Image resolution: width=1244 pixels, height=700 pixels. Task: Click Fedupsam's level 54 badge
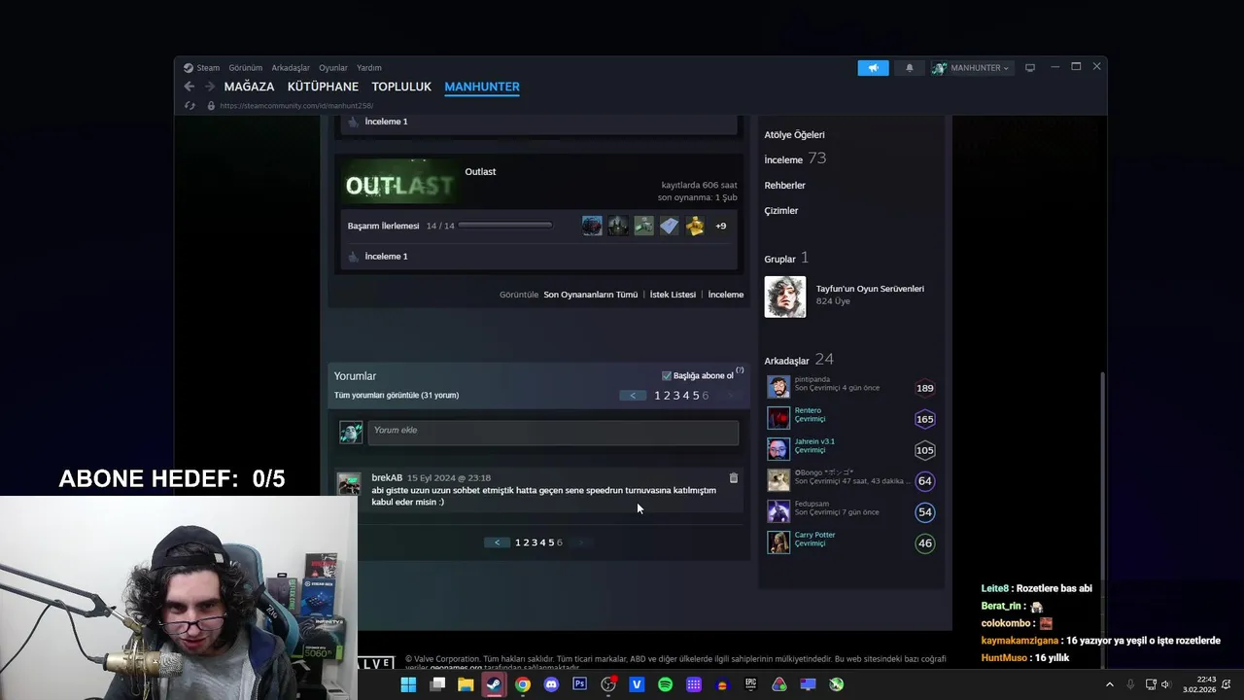pos(925,512)
